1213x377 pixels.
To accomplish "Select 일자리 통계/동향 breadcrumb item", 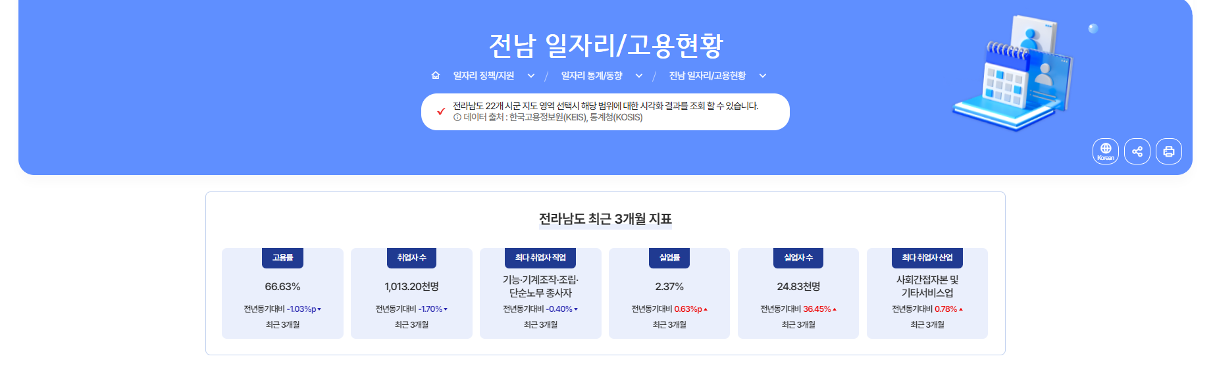I will coord(592,76).
